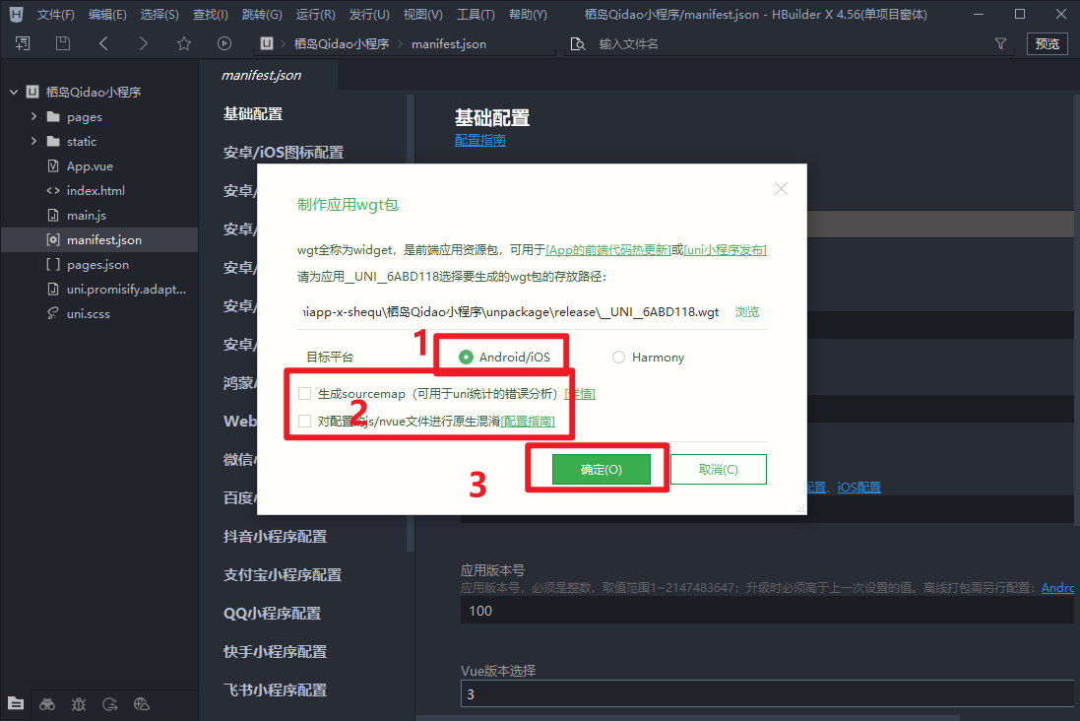1080x721 pixels.
Task: Click the 预览 preview button
Action: click(x=1047, y=43)
